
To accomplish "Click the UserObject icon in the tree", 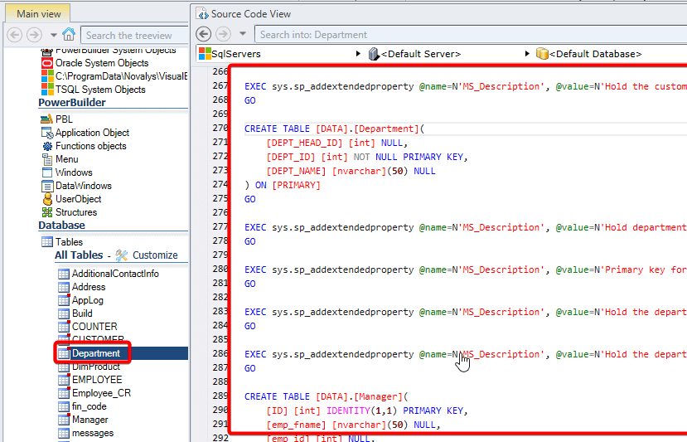I will [x=46, y=199].
